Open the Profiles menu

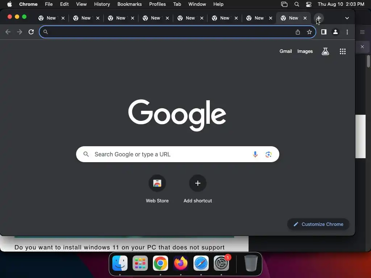[157, 4]
